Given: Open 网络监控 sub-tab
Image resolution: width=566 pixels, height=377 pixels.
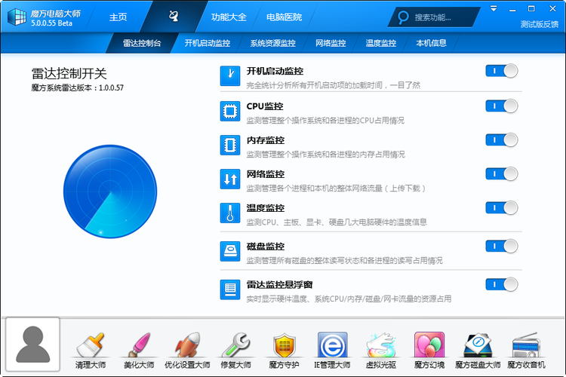Looking at the screenshot, I should (331, 43).
